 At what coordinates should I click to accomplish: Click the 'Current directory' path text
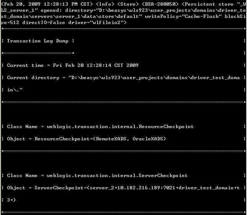click(x=154, y=78)
